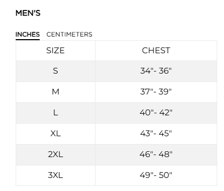The width and height of the screenshot is (224, 191).
Task: Select the size 2XL cell
Action: click(55, 154)
